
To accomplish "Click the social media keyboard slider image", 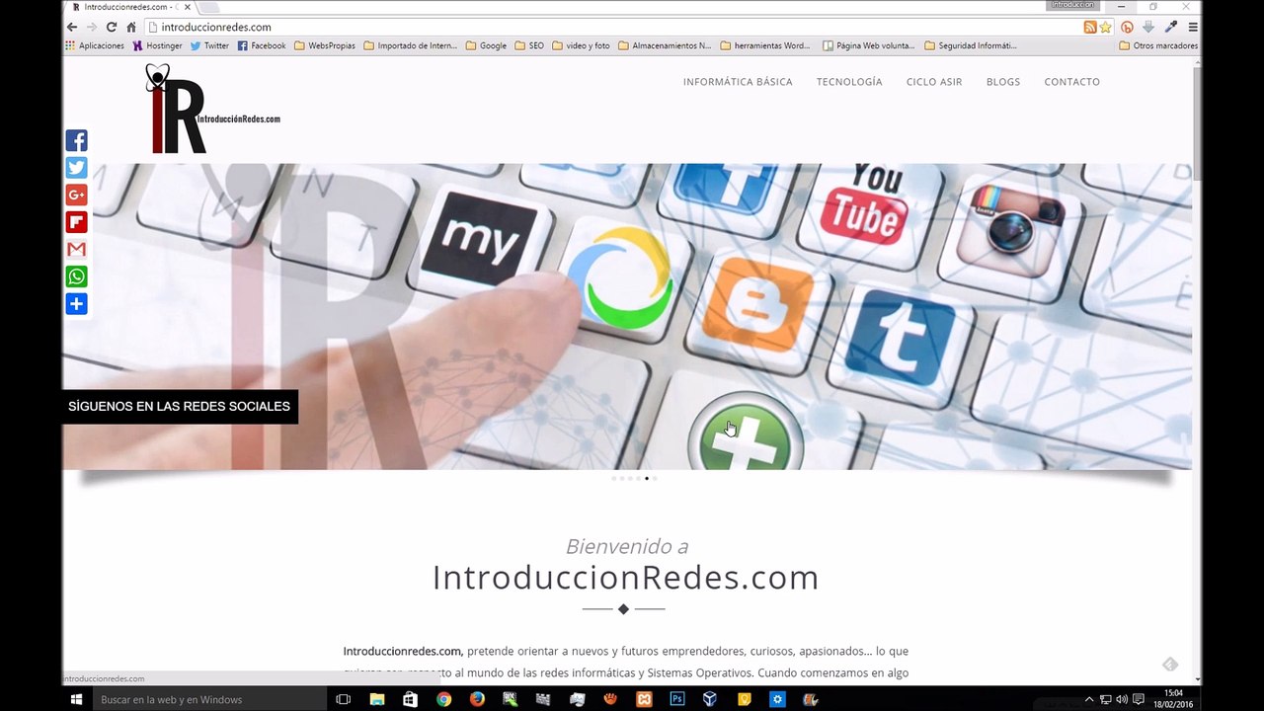I will 627,316.
